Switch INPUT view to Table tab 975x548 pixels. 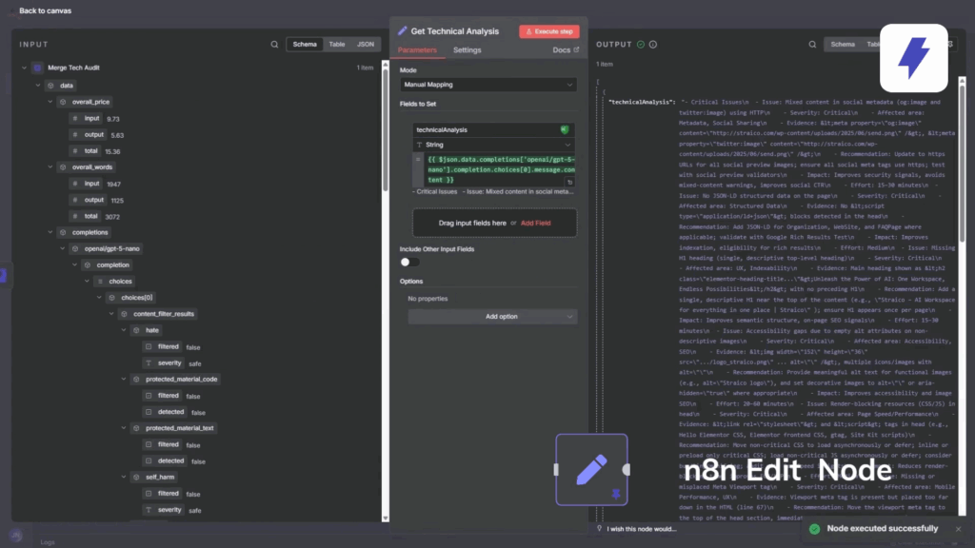(337, 45)
